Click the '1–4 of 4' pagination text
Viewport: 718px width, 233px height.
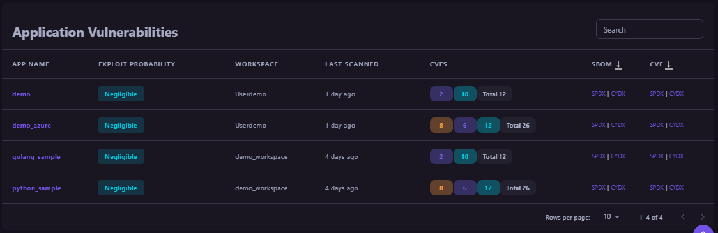click(651, 218)
